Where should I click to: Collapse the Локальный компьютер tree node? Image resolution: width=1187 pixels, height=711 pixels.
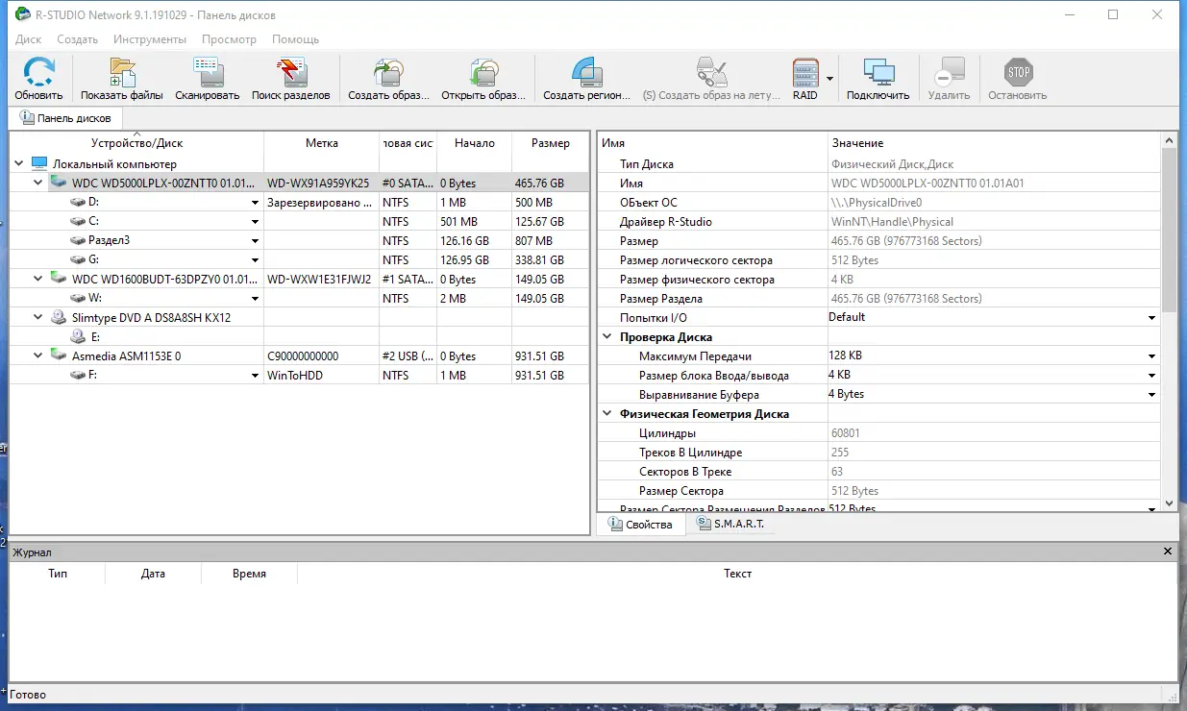point(19,164)
